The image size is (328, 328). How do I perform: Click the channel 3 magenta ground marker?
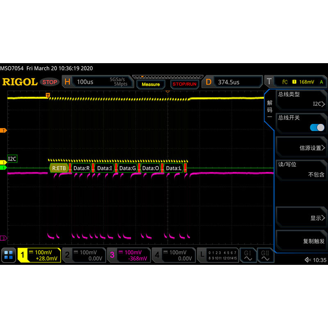(x=3, y=238)
